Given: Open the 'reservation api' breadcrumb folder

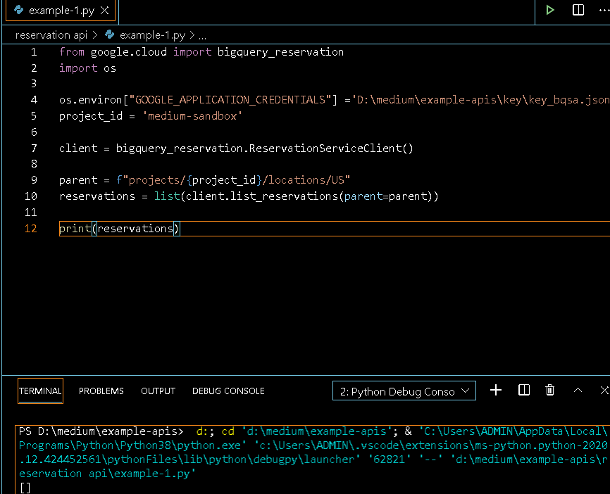Looking at the screenshot, I should 51,35.
